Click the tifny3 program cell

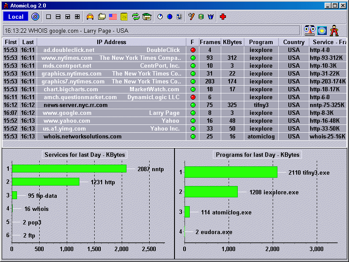click(261, 105)
